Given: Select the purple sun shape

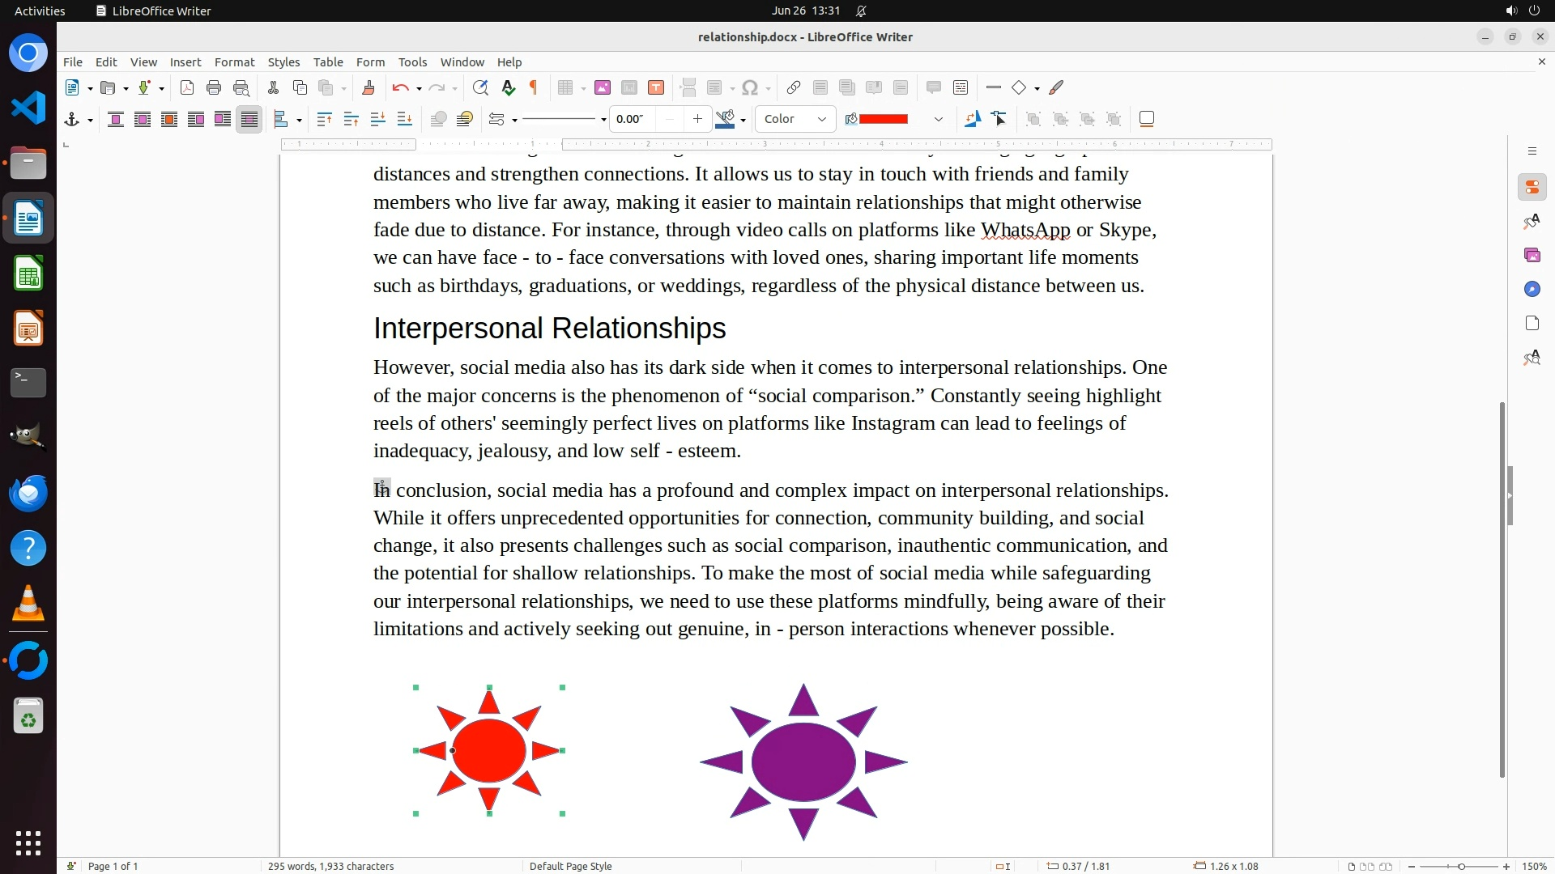Looking at the screenshot, I should pyautogui.click(x=803, y=762).
